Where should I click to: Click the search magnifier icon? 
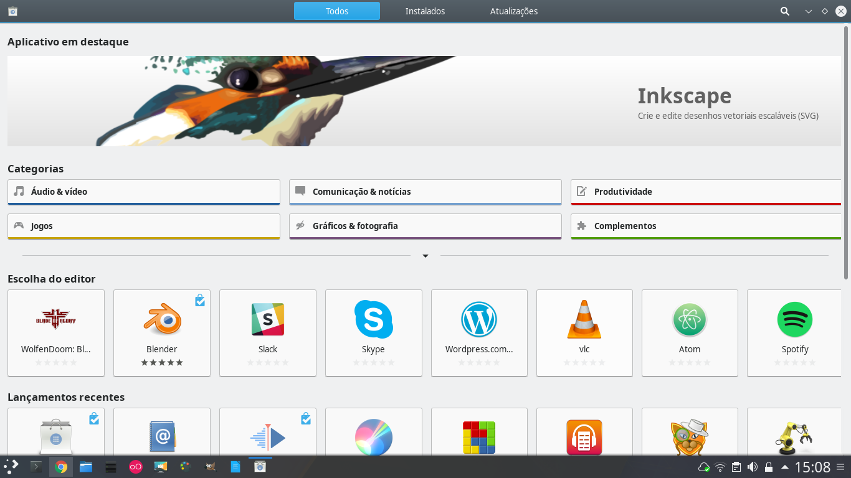click(785, 11)
